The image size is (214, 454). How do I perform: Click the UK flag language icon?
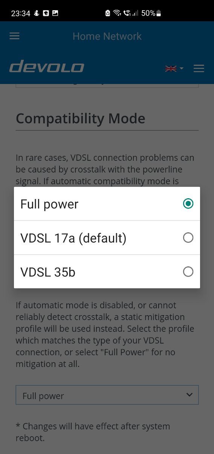(171, 68)
